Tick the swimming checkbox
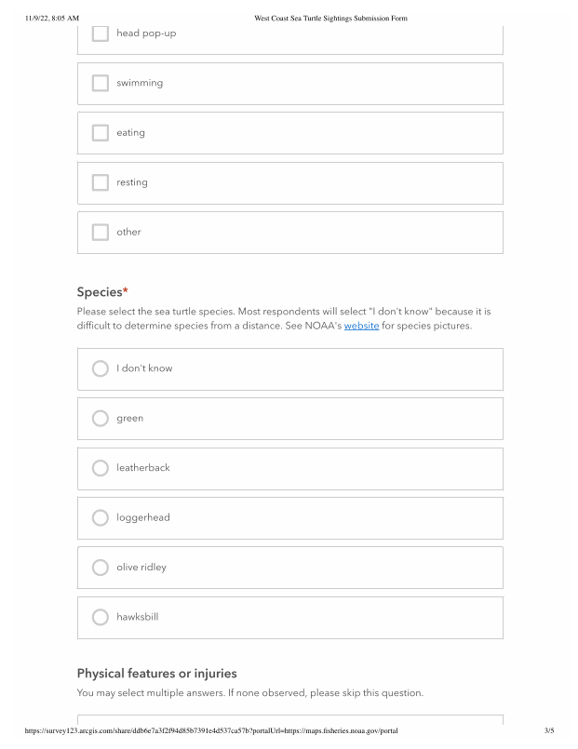The width and height of the screenshot is (578, 749). click(x=101, y=83)
